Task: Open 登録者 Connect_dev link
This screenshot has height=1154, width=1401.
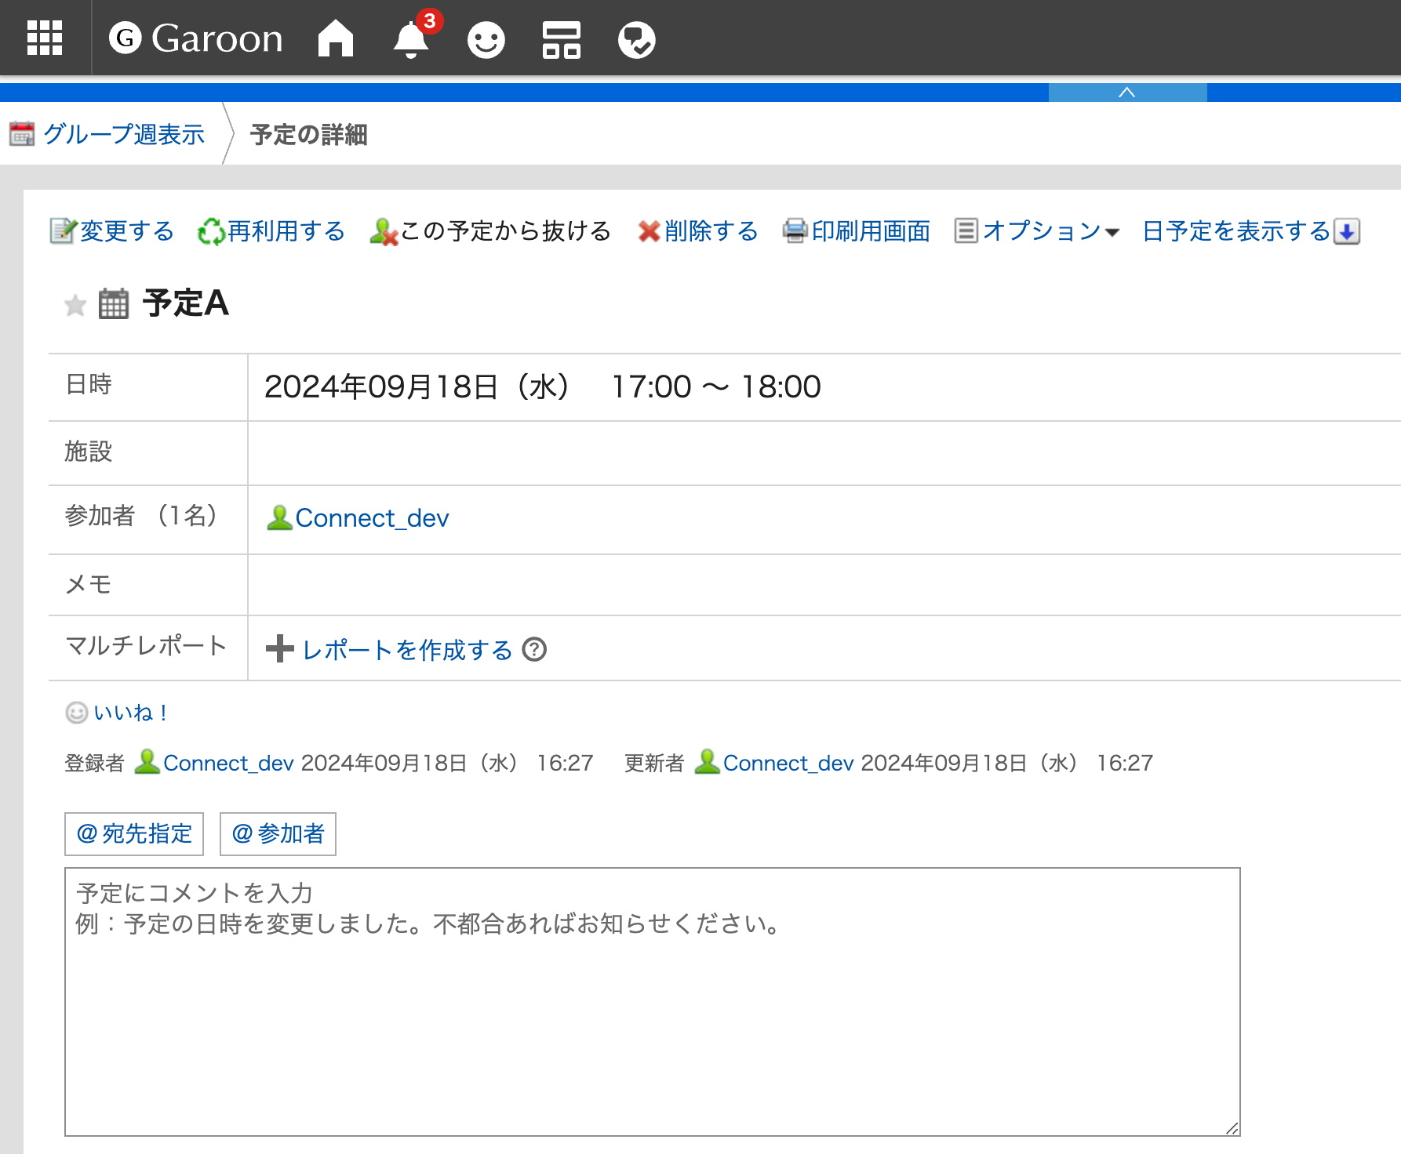Action: (x=228, y=763)
